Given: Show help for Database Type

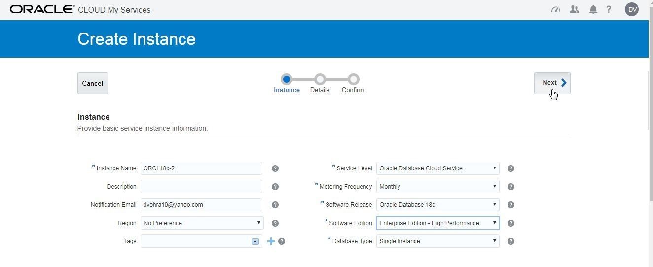Looking at the screenshot, I should coord(511,241).
